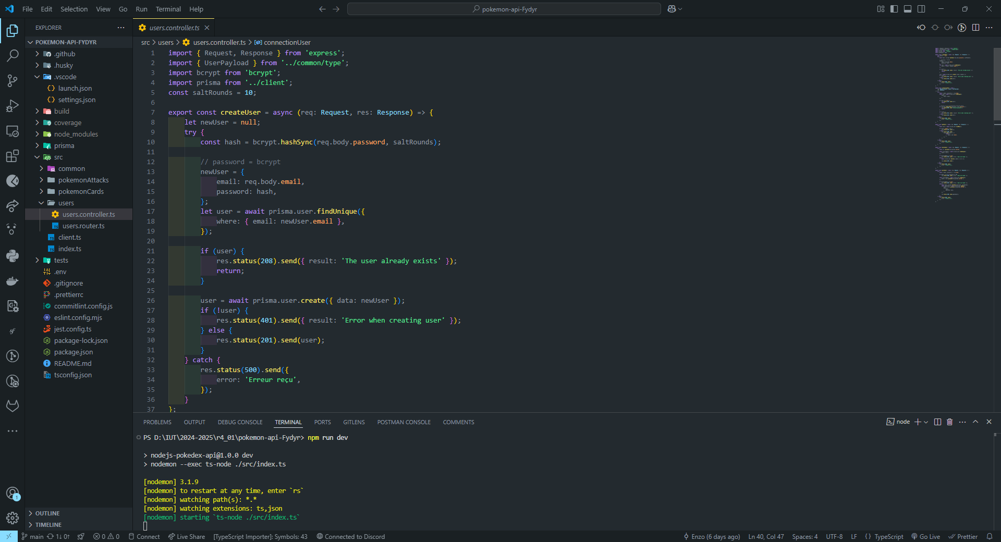Toggle the bottom panel visibility
Screen dimensions: 1001x542
pos(908,9)
